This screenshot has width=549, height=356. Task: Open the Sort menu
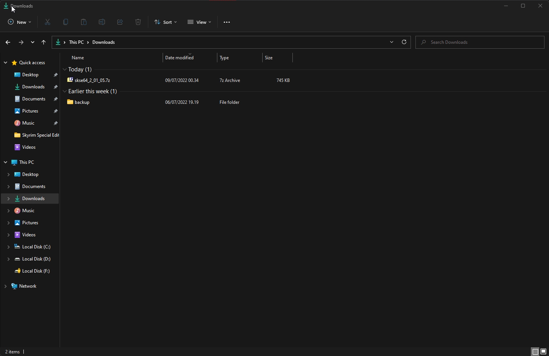[165, 22]
